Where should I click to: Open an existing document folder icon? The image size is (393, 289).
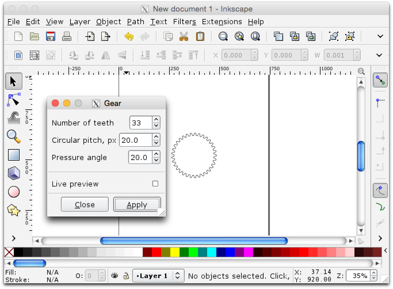35,37
